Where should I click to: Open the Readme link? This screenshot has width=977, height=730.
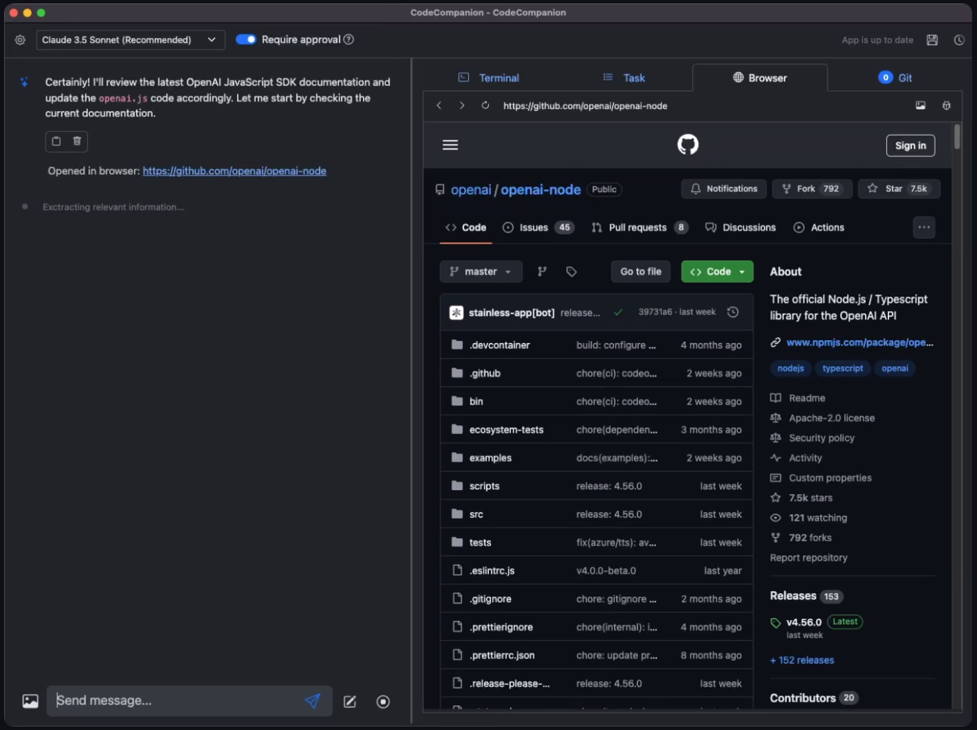807,398
